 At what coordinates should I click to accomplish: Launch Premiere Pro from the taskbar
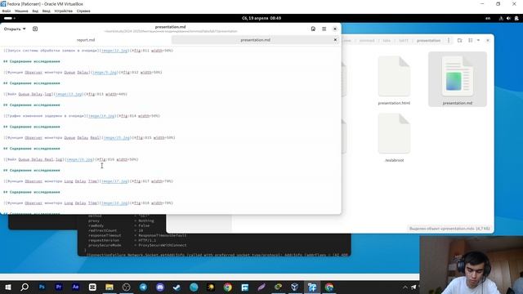[59, 287]
